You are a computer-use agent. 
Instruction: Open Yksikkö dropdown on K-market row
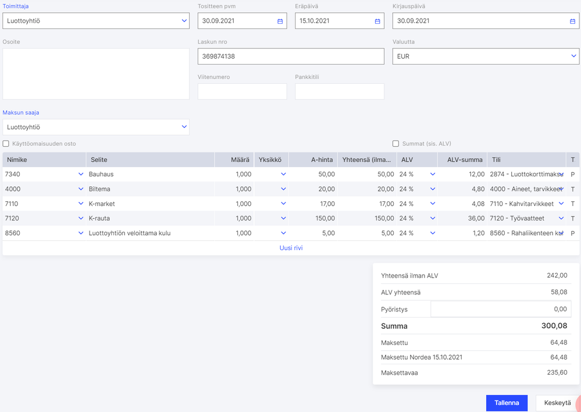(x=283, y=204)
